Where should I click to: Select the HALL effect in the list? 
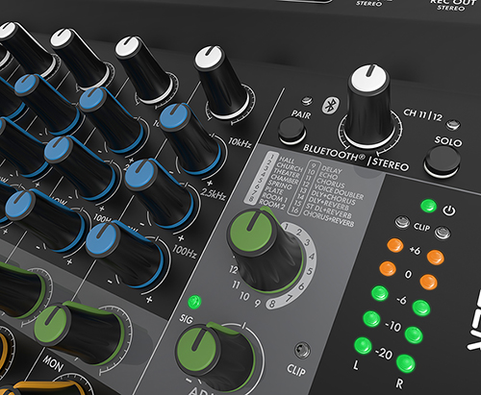pyautogui.click(x=287, y=160)
